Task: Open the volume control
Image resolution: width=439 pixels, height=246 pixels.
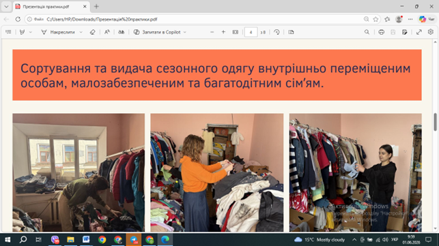Action: pyautogui.click(x=386, y=240)
